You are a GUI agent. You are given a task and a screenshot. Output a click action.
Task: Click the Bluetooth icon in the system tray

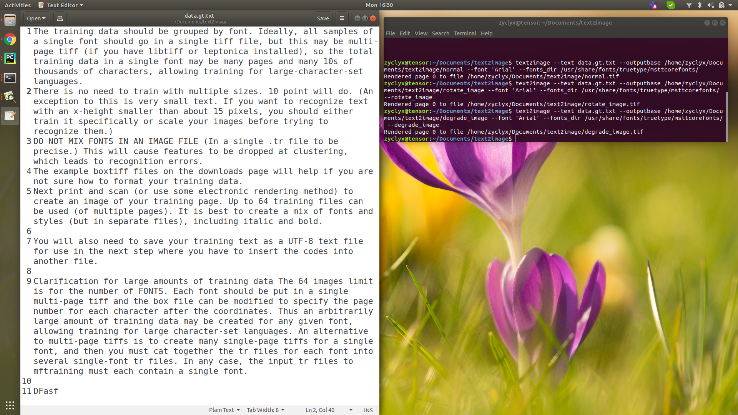pos(700,5)
